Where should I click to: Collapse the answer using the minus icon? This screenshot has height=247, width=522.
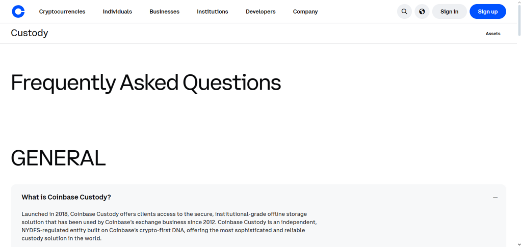click(495, 198)
